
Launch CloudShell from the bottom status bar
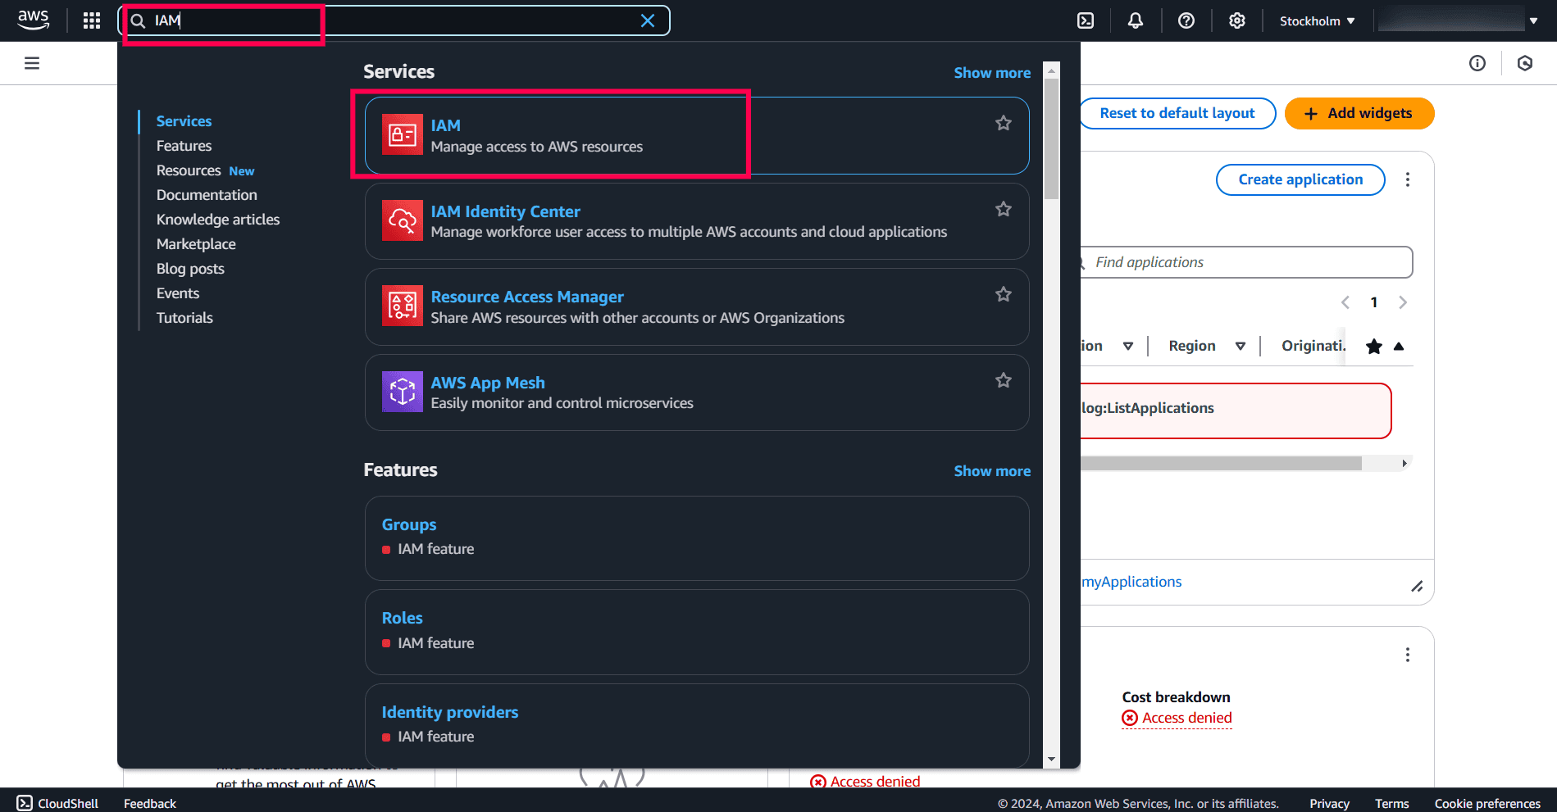click(x=56, y=802)
